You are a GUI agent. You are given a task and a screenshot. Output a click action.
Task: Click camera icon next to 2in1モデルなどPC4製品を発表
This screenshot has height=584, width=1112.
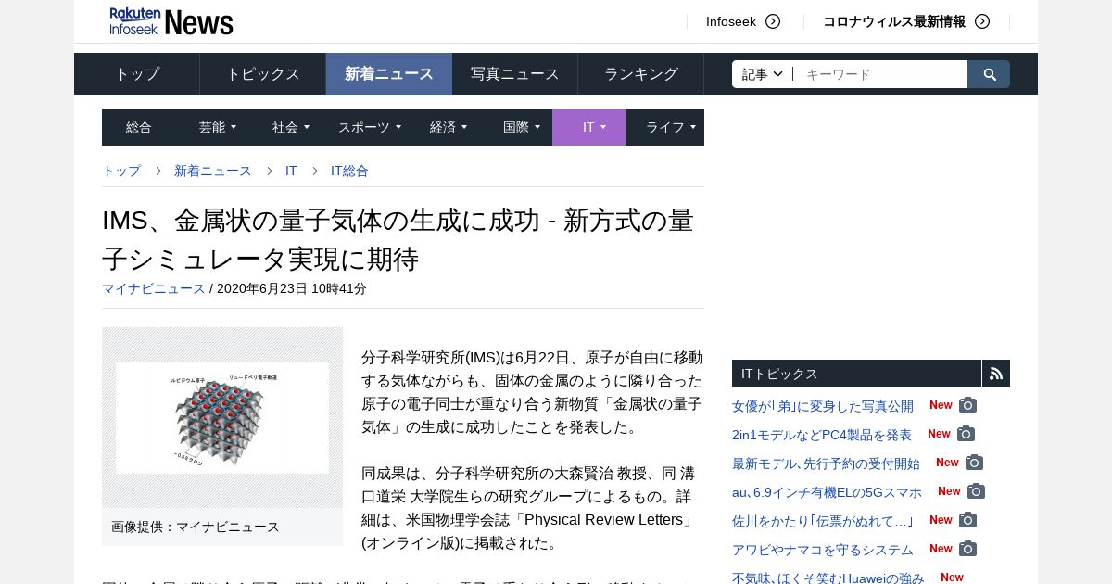pyautogui.click(x=966, y=434)
